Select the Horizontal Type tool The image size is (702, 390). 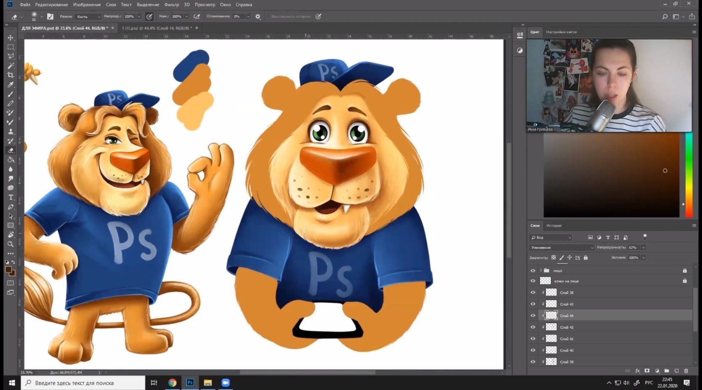coord(11,197)
